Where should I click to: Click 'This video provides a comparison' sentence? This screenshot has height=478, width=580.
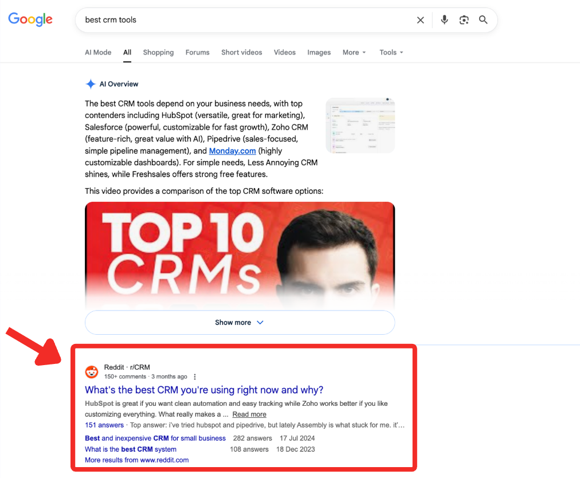click(204, 191)
